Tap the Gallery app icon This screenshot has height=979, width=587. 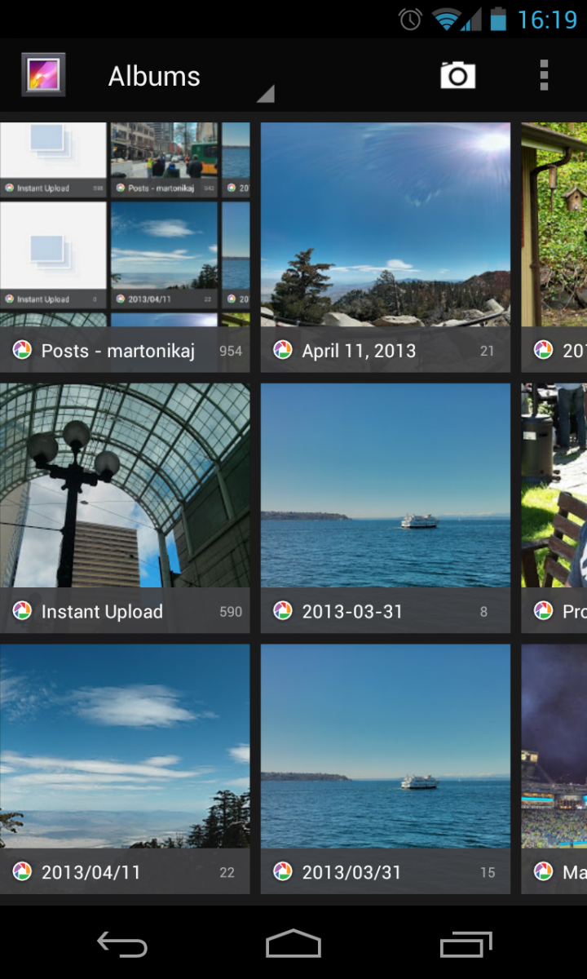click(43, 76)
